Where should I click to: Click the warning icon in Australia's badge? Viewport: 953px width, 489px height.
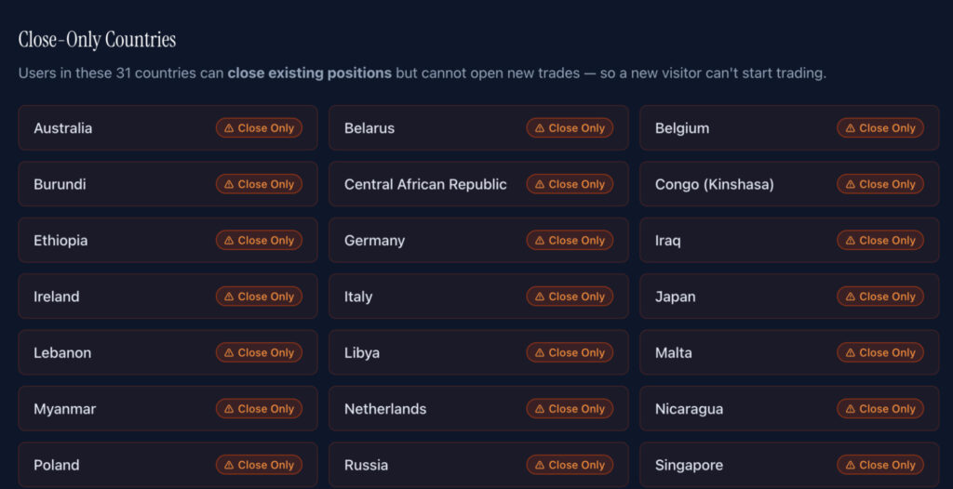tap(229, 128)
